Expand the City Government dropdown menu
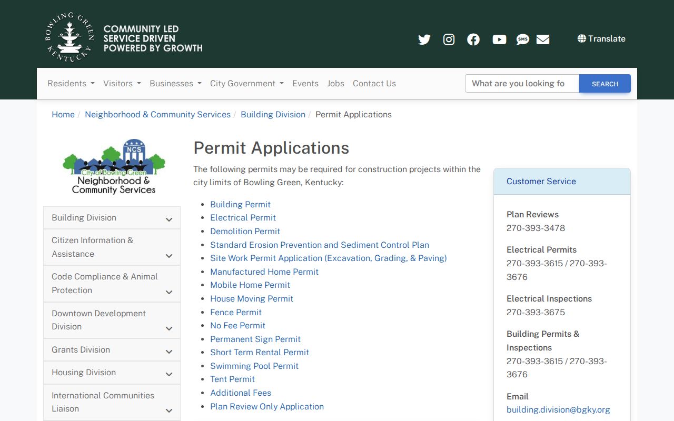Image resolution: width=674 pixels, height=421 pixels. 247,83
